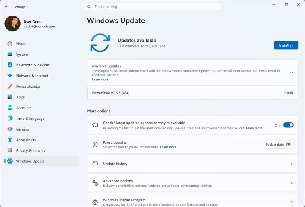Viewport: 305px width, 207px height.
Task: Click the User Demo name text
Action: tap(33, 21)
